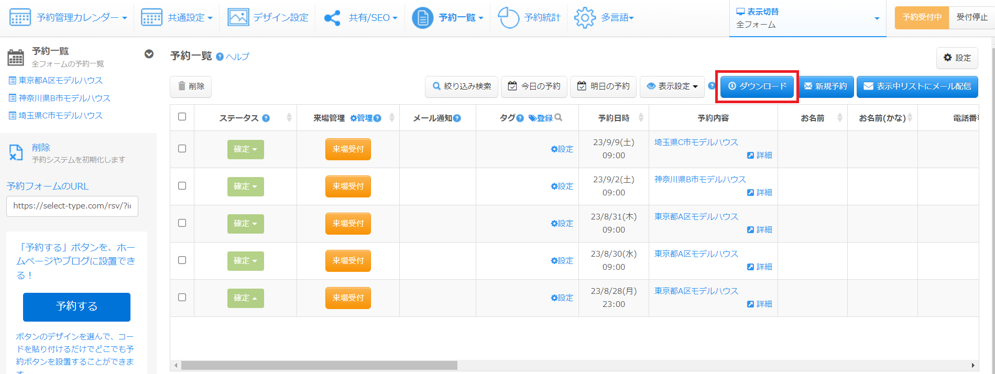Check the box for 23/9/9 reservation row
995x374 pixels.
pos(182,149)
